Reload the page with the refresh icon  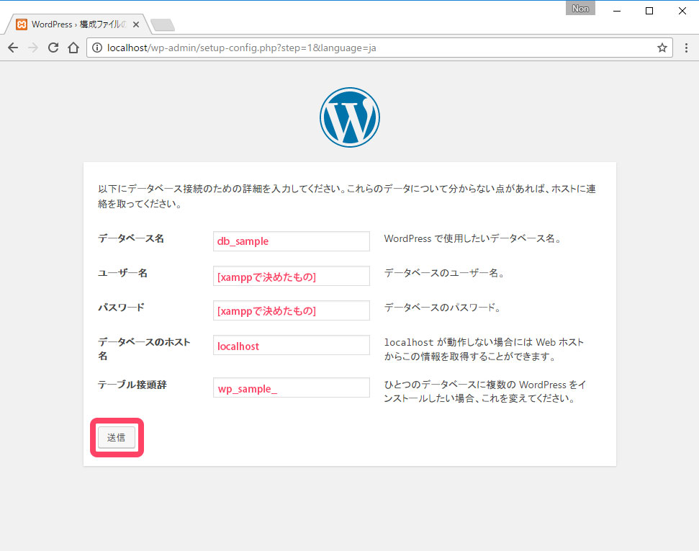pos(53,48)
